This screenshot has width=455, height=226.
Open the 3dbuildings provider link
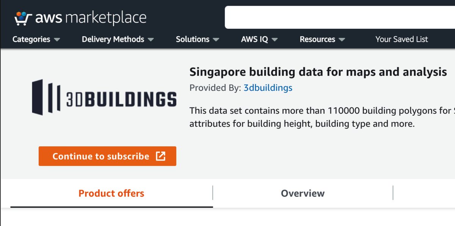(268, 88)
